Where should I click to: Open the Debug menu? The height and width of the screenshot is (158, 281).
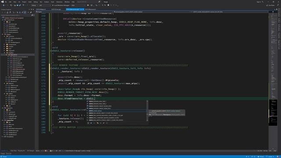pos(36,2)
